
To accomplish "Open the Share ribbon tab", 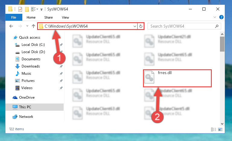I will point(49,17).
